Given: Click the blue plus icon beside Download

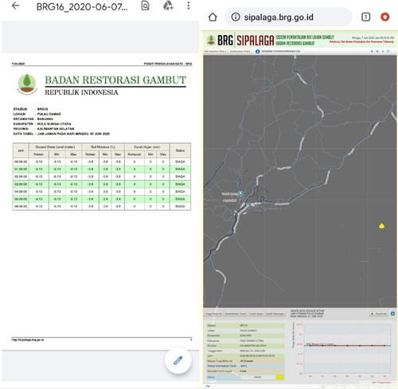Looking at the screenshot, I should [x=392, y=313].
